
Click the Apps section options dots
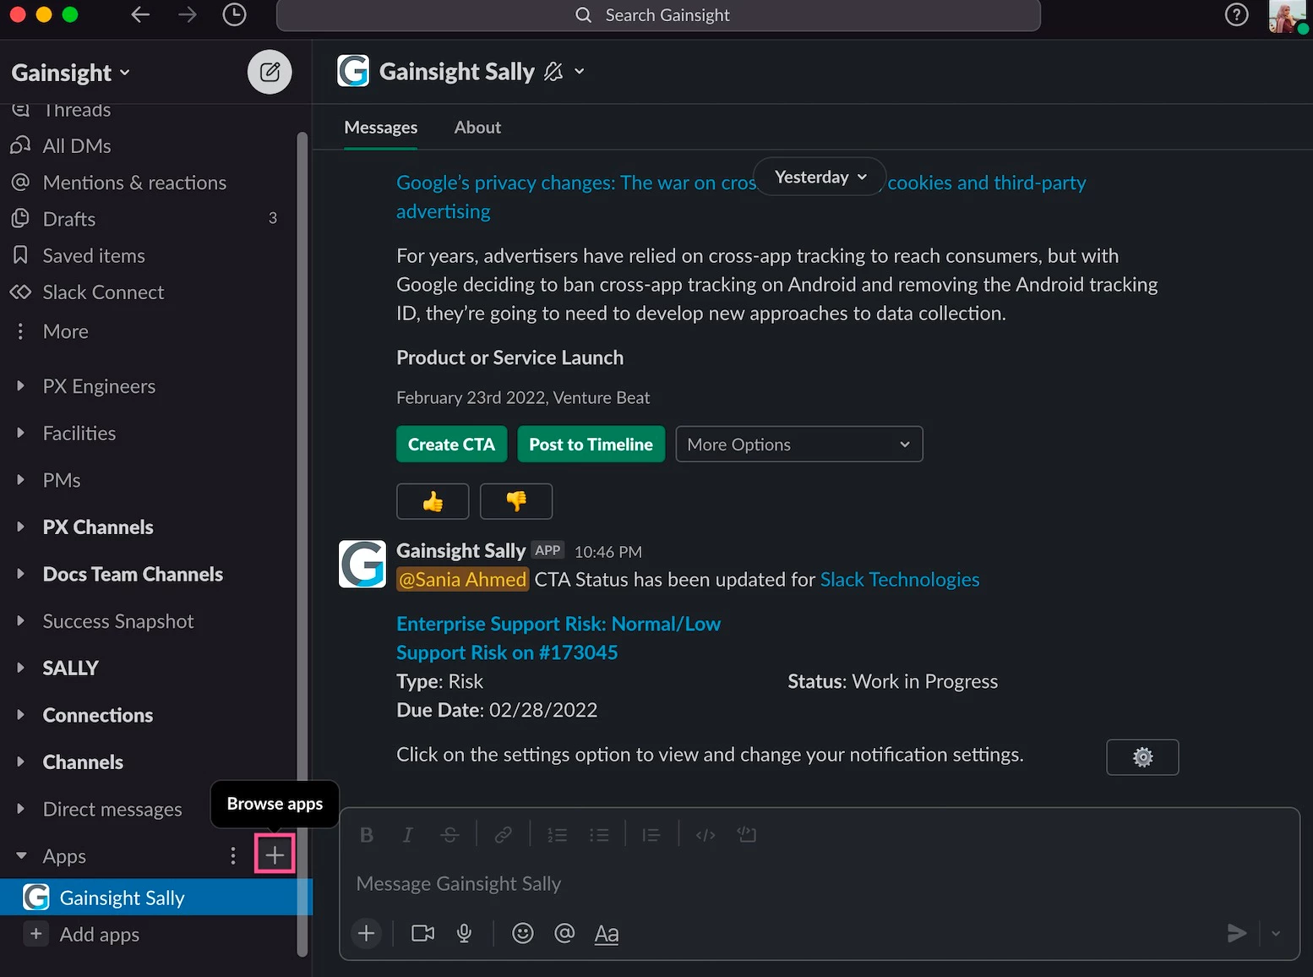233,856
